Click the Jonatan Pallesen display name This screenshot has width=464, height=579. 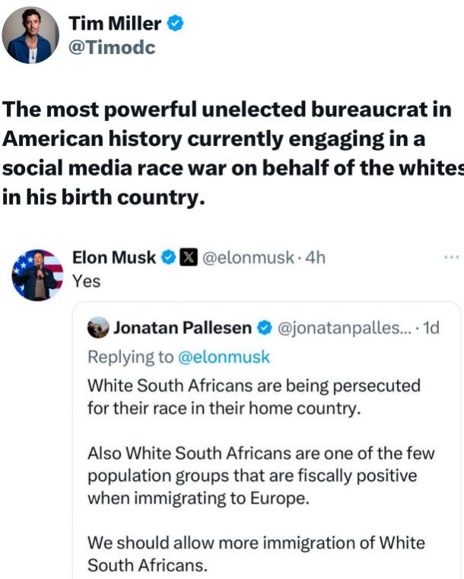point(183,329)
